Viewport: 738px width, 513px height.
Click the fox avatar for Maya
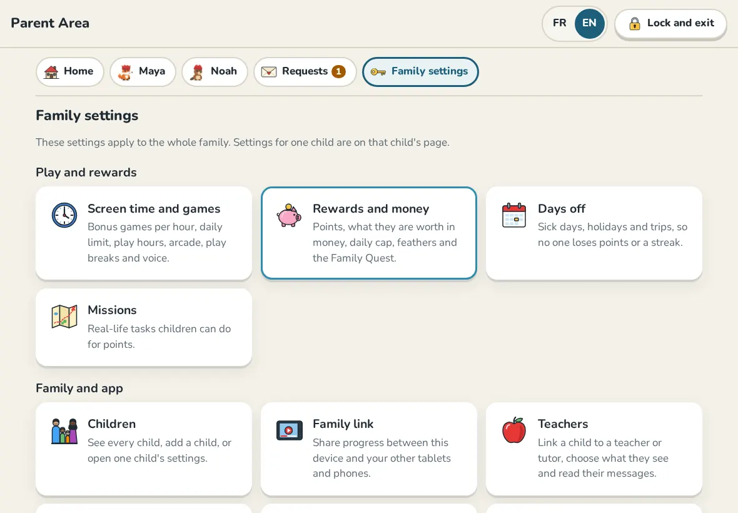point(125,72)
